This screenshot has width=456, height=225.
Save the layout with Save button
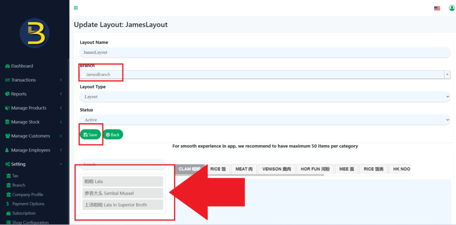pyautogui.click(x=90, y=135)
